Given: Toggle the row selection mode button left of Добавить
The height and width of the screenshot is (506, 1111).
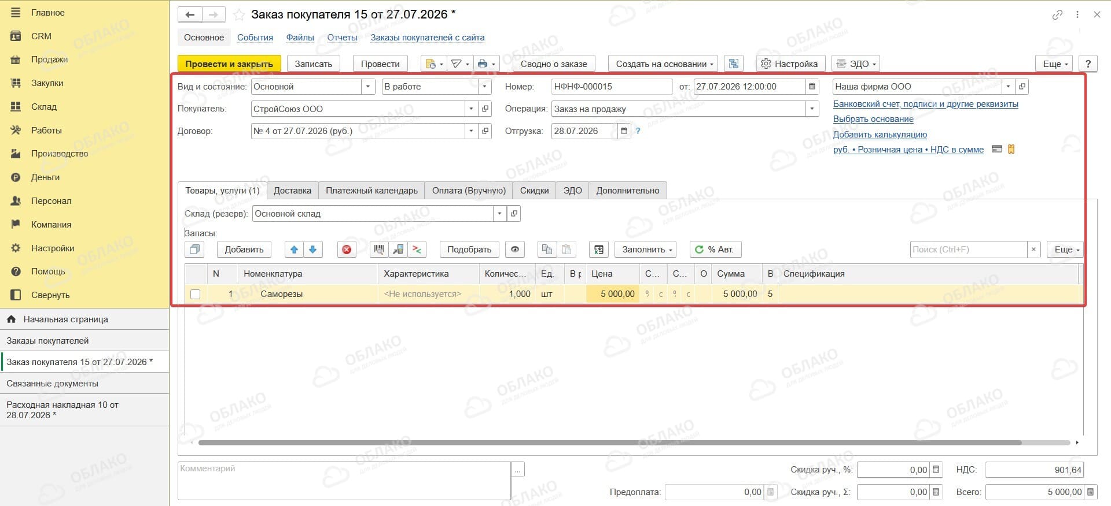Looking at the screenshot, I should pyautogui.click(x=194, y=250).
